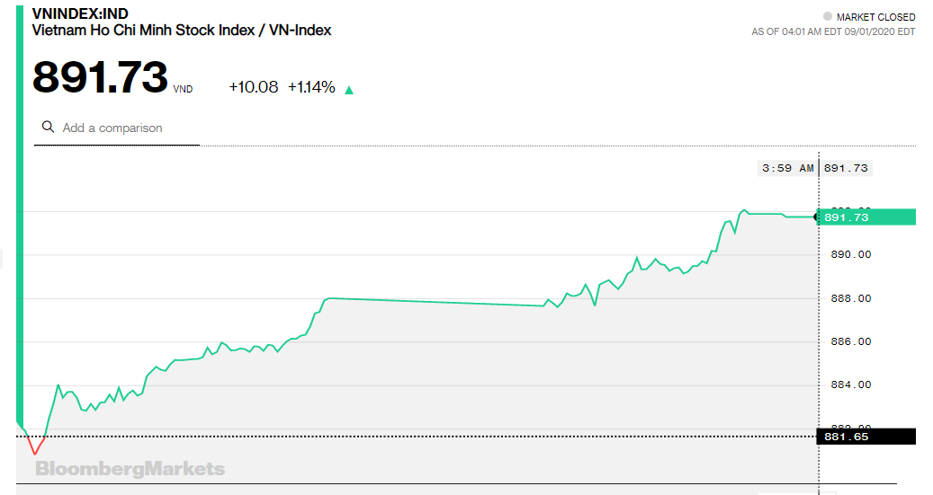Click the large 891.73 index price

click(100, 77)
